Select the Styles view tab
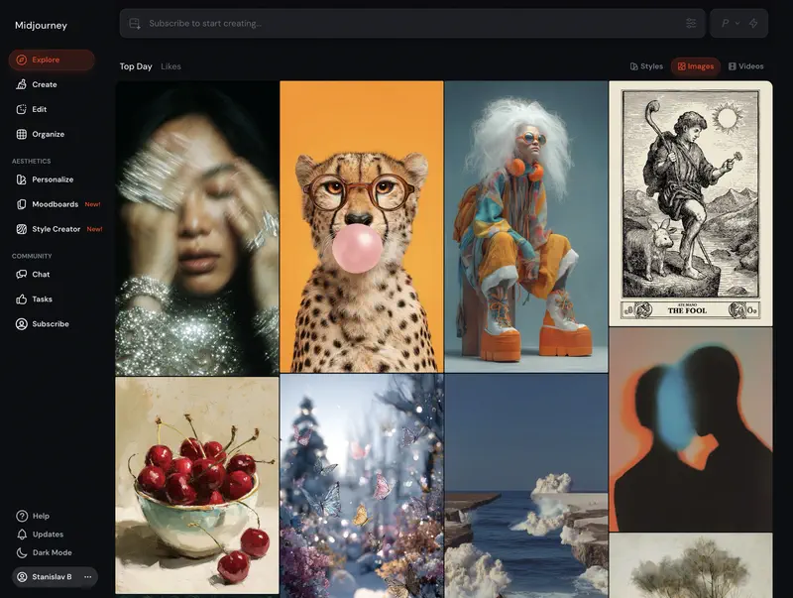 (x=646, y=66)
